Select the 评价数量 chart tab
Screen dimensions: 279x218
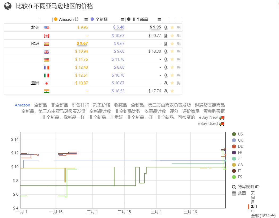191,111
